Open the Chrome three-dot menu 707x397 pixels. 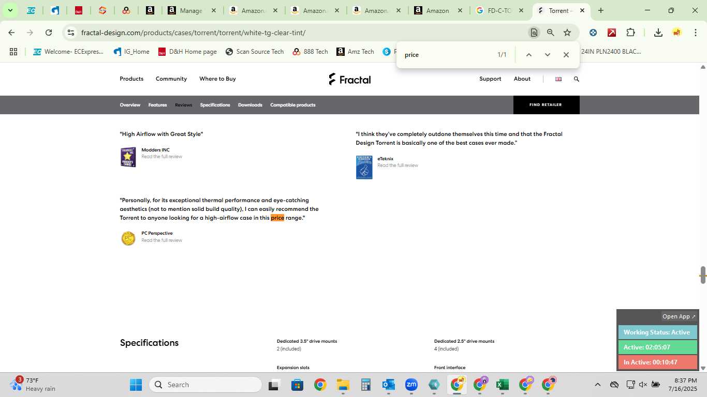pos(695,33)
